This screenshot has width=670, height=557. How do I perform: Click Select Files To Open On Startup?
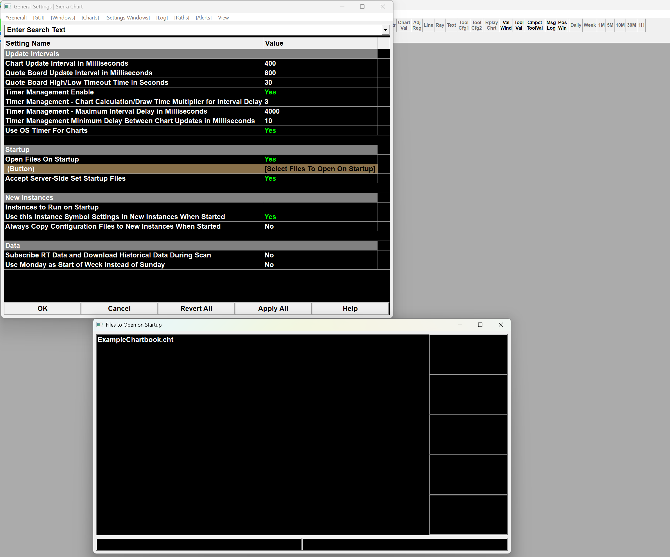click(320, 169)
